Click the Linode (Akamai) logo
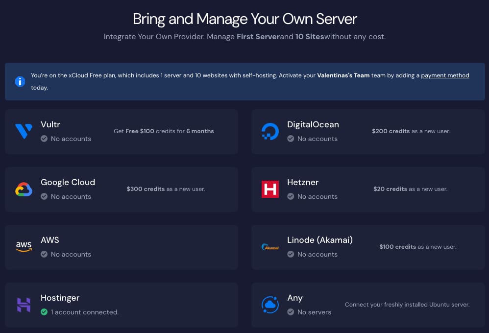 coord(270,247)
